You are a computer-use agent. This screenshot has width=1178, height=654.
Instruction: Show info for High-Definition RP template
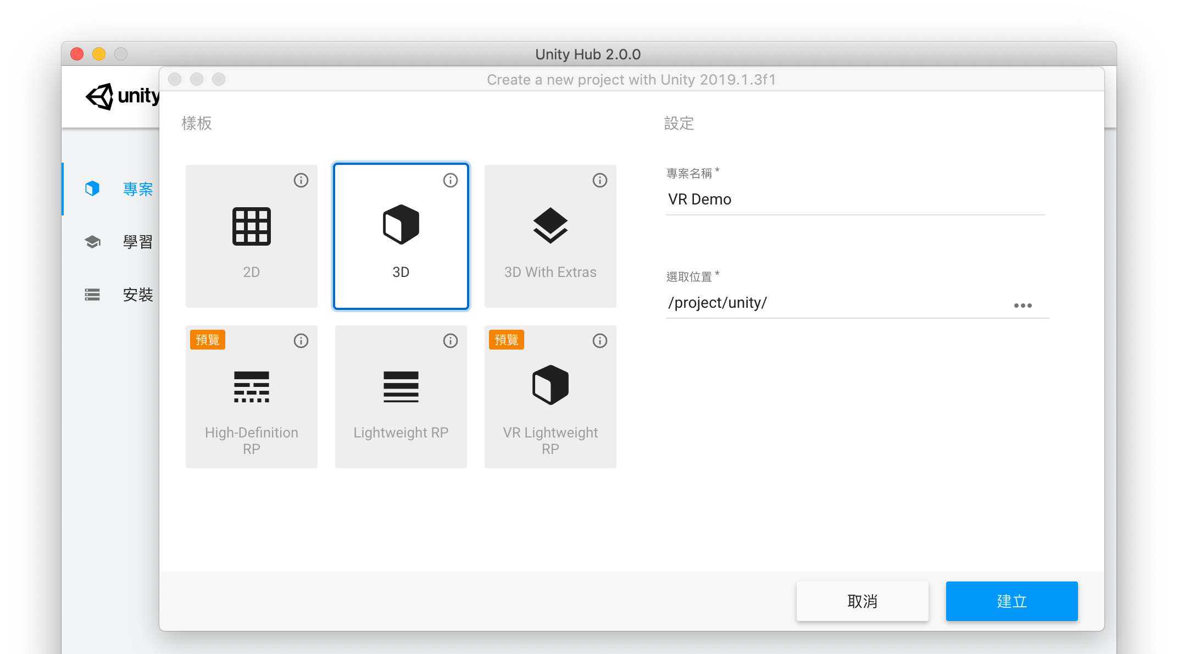(301, 341)
